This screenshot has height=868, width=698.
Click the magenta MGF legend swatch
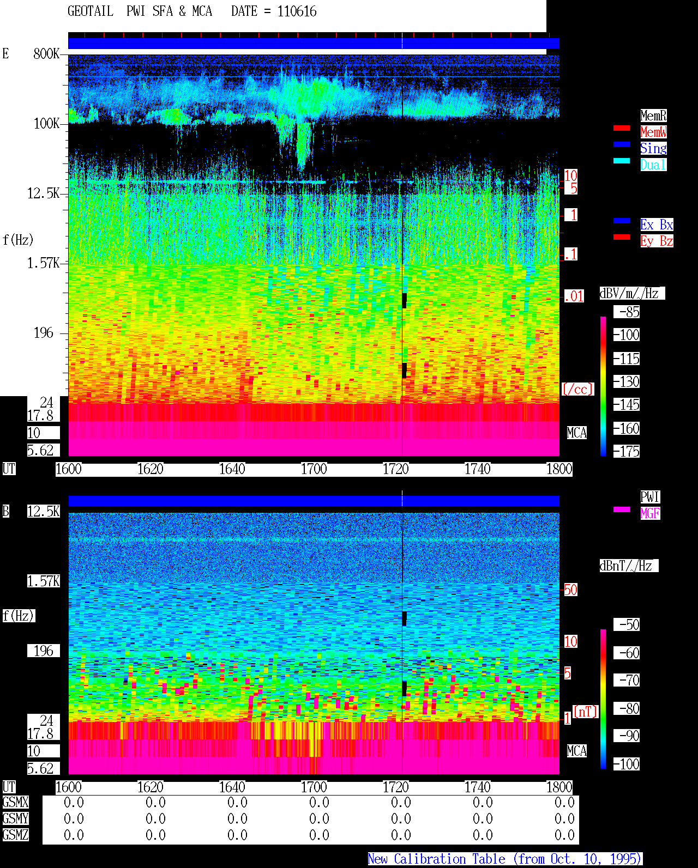tap(622, 509)
